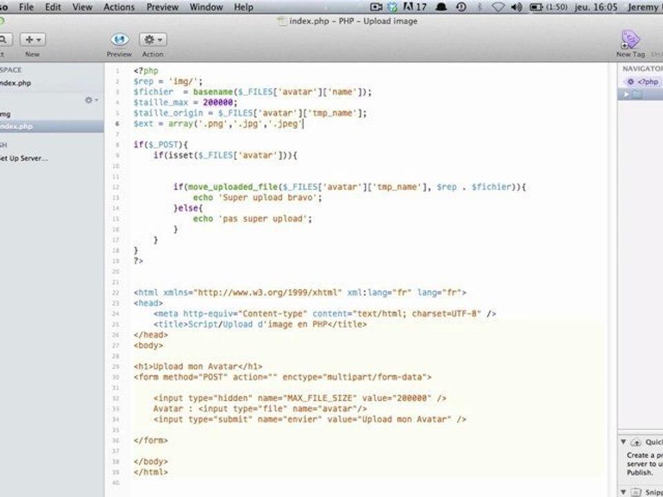Click the Time Machine icon in menu bar
This screenshot has width=663, height=497.
coord(461,7)
